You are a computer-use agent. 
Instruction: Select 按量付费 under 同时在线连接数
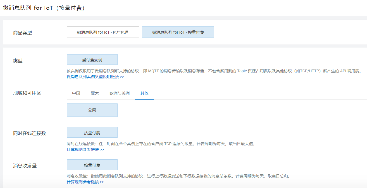pos(92,133)
